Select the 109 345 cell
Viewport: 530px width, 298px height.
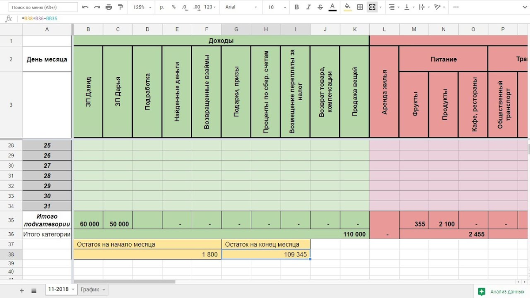tap(266, 254)
